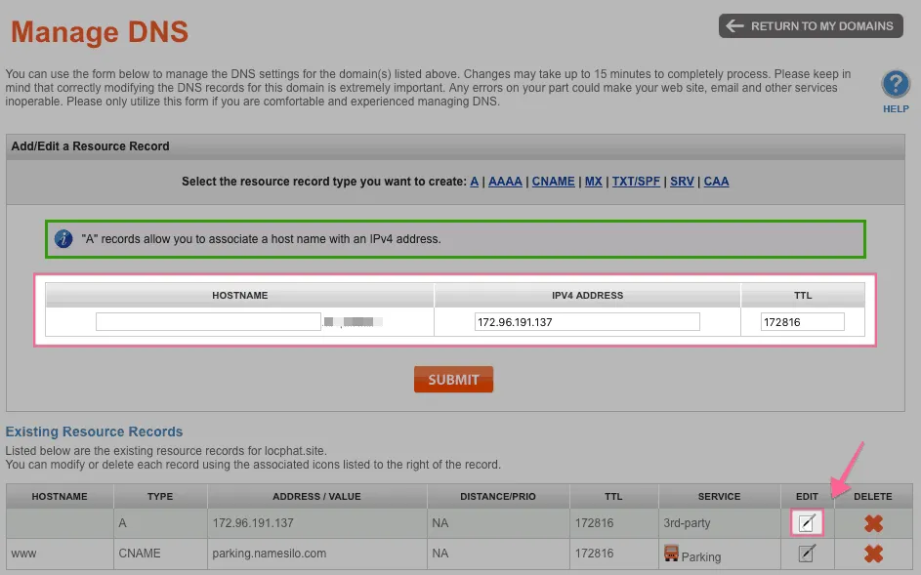Edit the www CNAME record
This screenshot has height=575, width=921.
pos(807,553)
